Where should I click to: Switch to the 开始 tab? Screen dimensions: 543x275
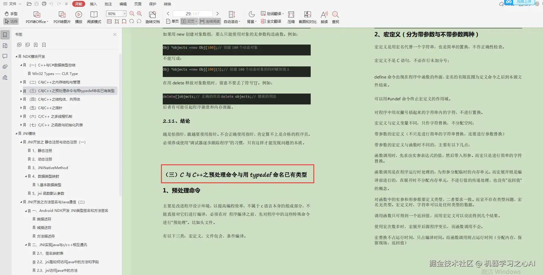coord(78,4)
